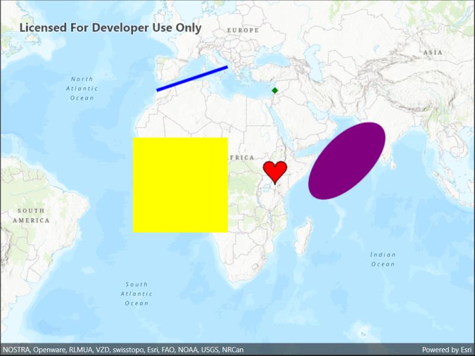Click the SOUTH AMERICA map label
Image resolution: width=475 pixels, height=356 pixels.
tap(31, 215)
